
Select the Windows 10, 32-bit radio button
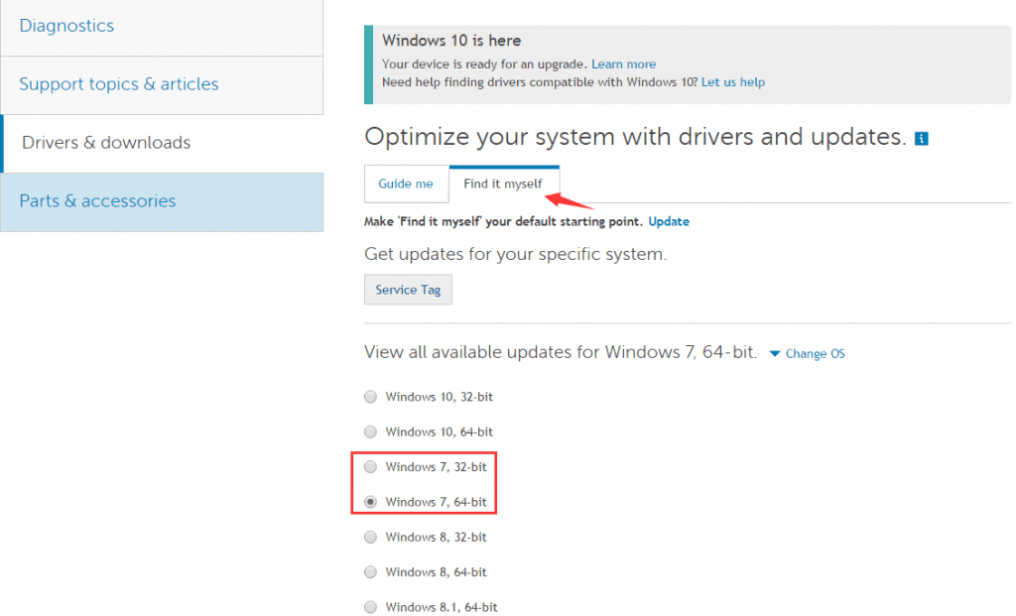(x=370, y=396)
